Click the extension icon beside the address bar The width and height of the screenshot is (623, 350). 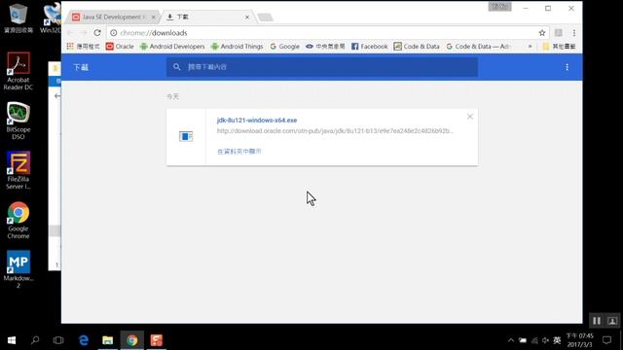pyautogui.click(x=558, y=33)
